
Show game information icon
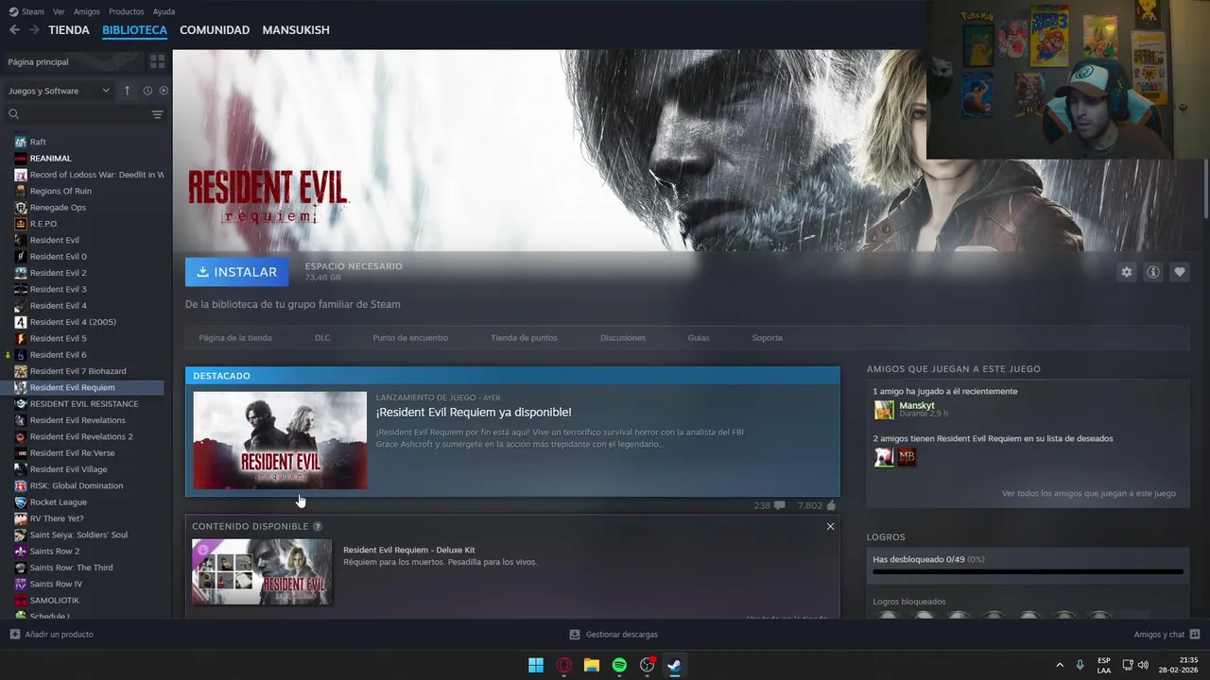click(1153, 272)
